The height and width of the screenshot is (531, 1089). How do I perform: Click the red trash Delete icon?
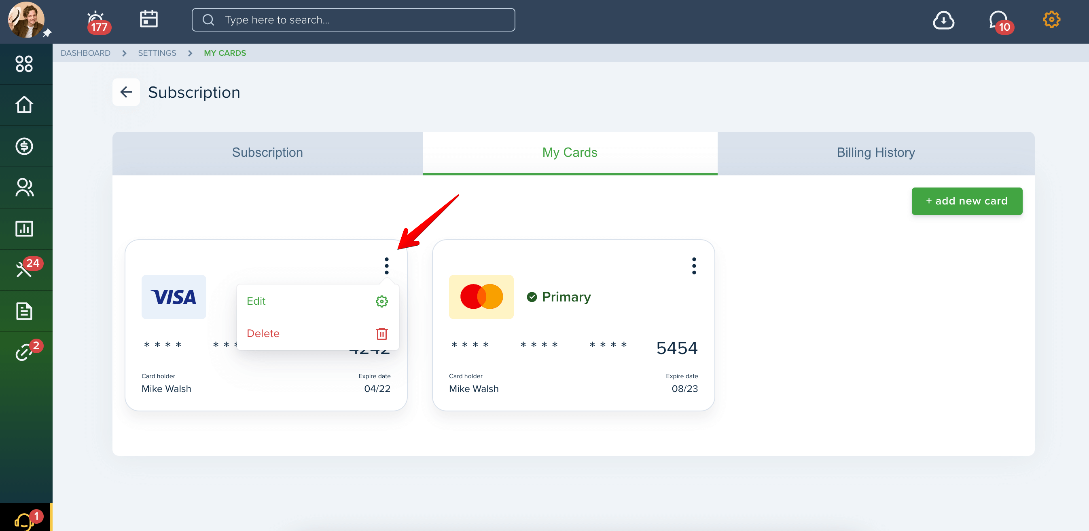382,334
